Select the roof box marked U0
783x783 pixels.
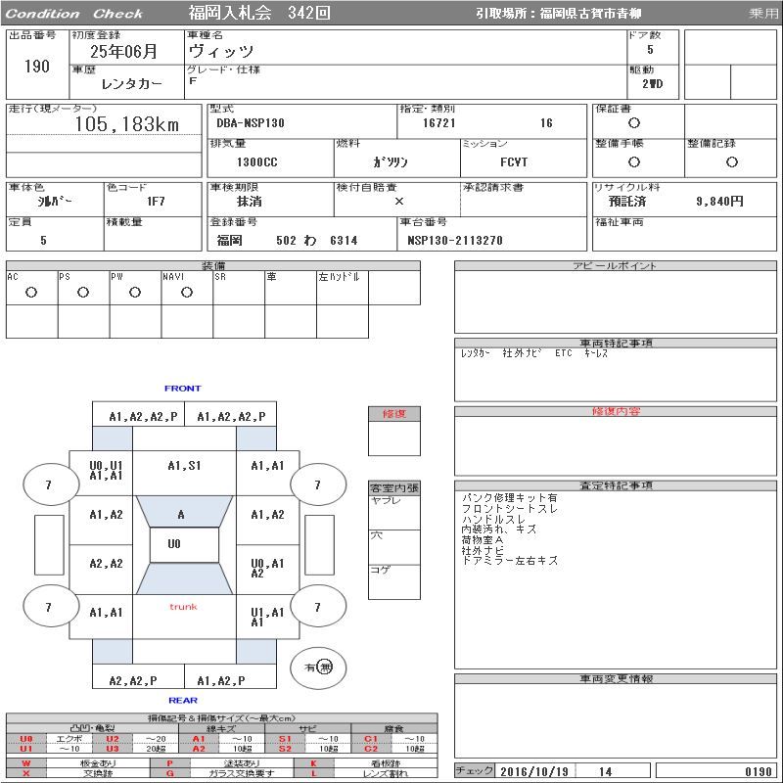[x=174, y=544]
